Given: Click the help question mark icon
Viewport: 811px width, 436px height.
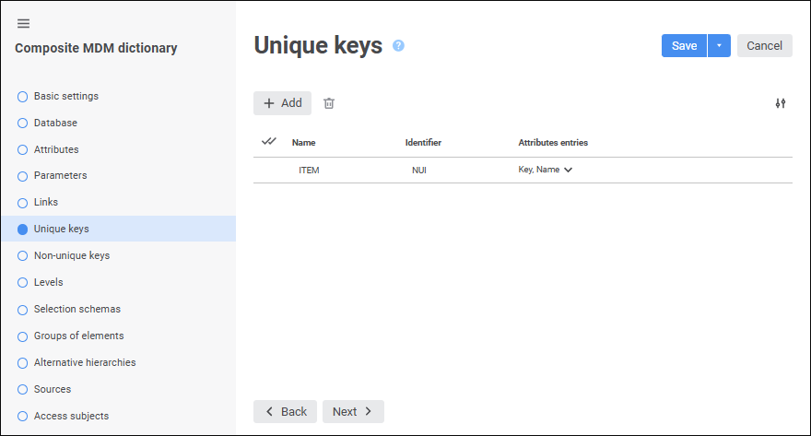Looking at the screenshot, I should 398,45.
